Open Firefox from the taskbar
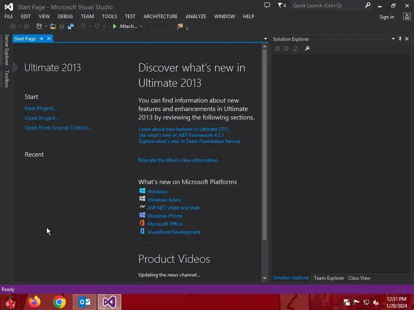This screenshot has height=310, width=414. tap(35, 302)
